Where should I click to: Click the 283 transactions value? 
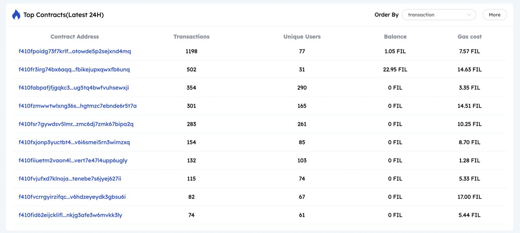[x=191, y=124]
